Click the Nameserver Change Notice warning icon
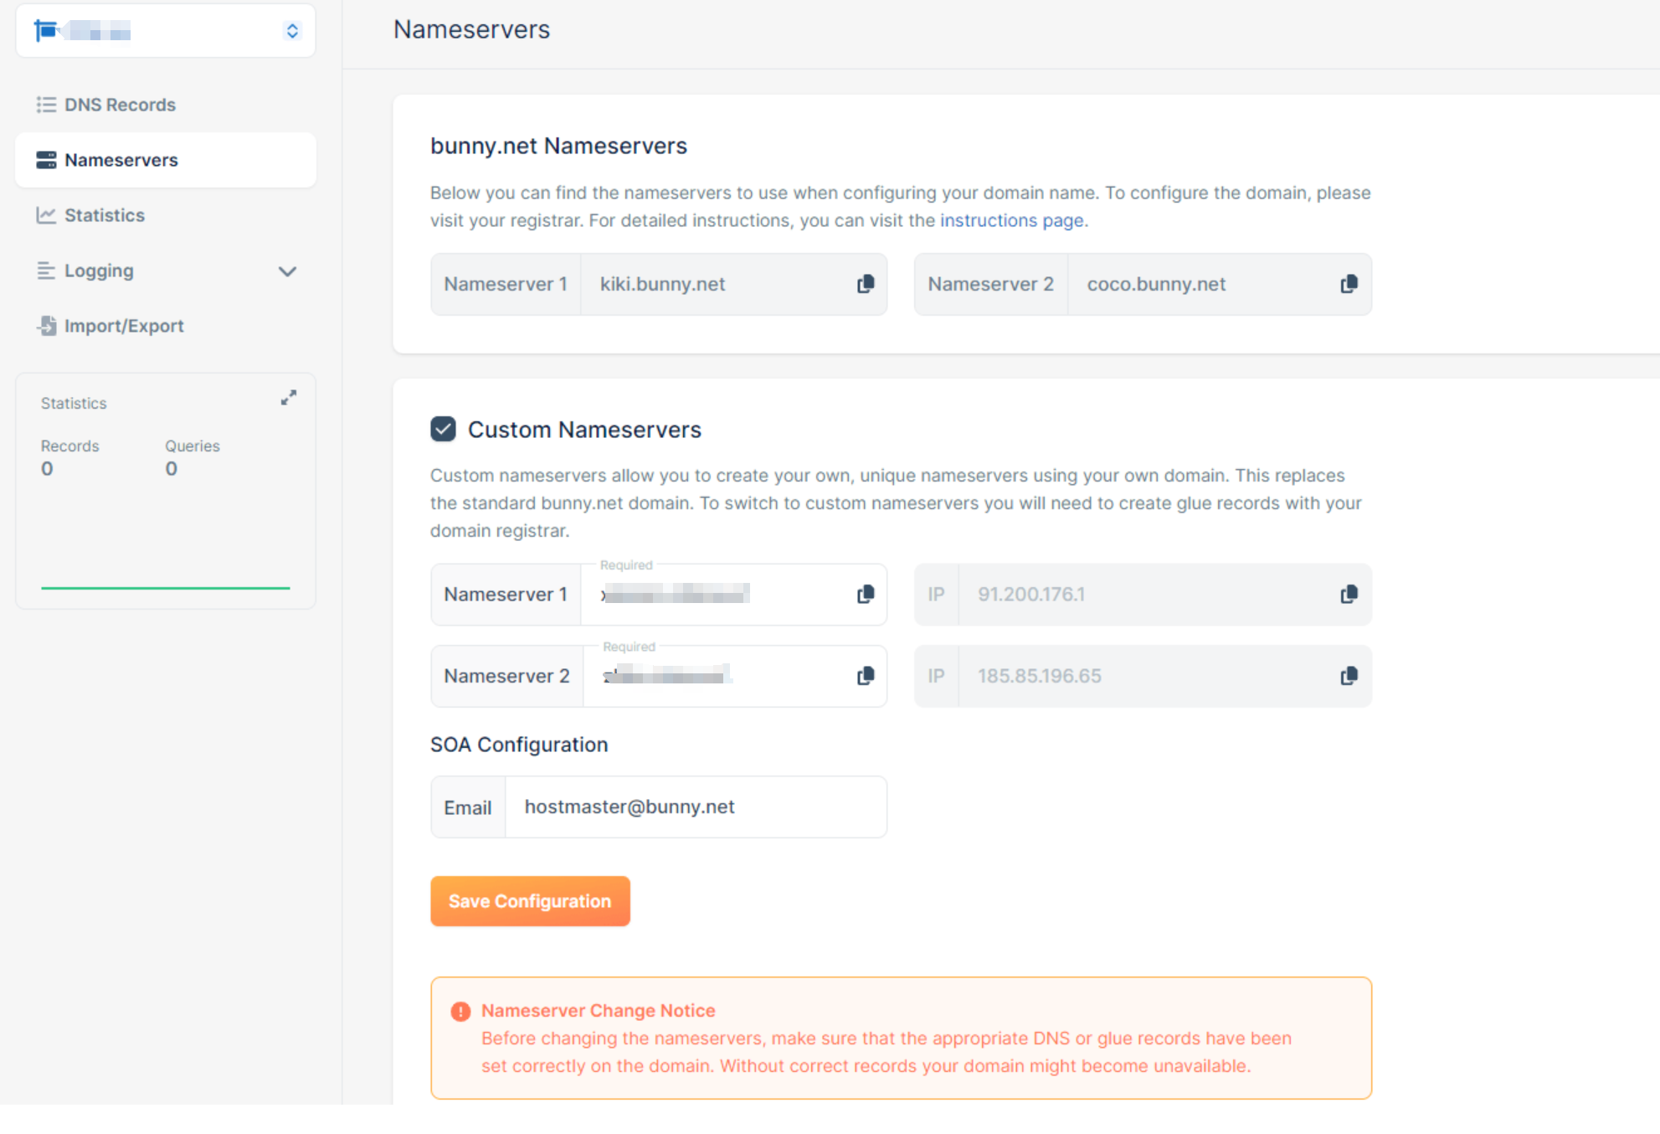The height and width of the screenshot is (1134, 1660). 460,1012
